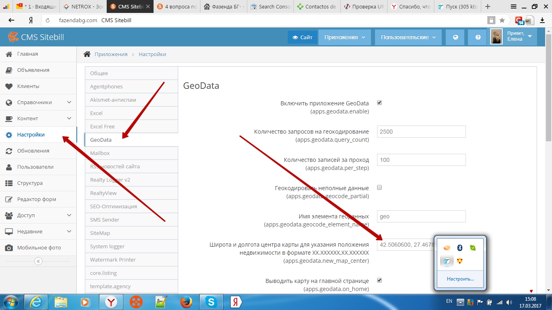552x310 pixels.
Task: Open Редактор форм in the sidebar
Action: [38, 199]
